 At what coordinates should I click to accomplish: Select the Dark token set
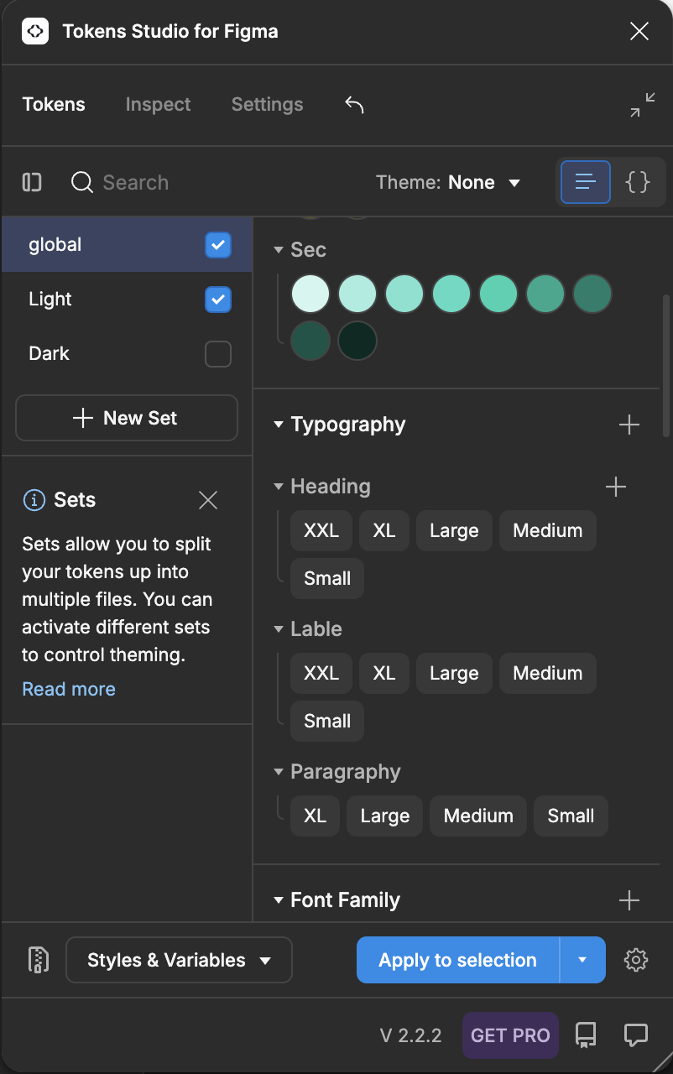pyautogui.click(x=127, y=354)
